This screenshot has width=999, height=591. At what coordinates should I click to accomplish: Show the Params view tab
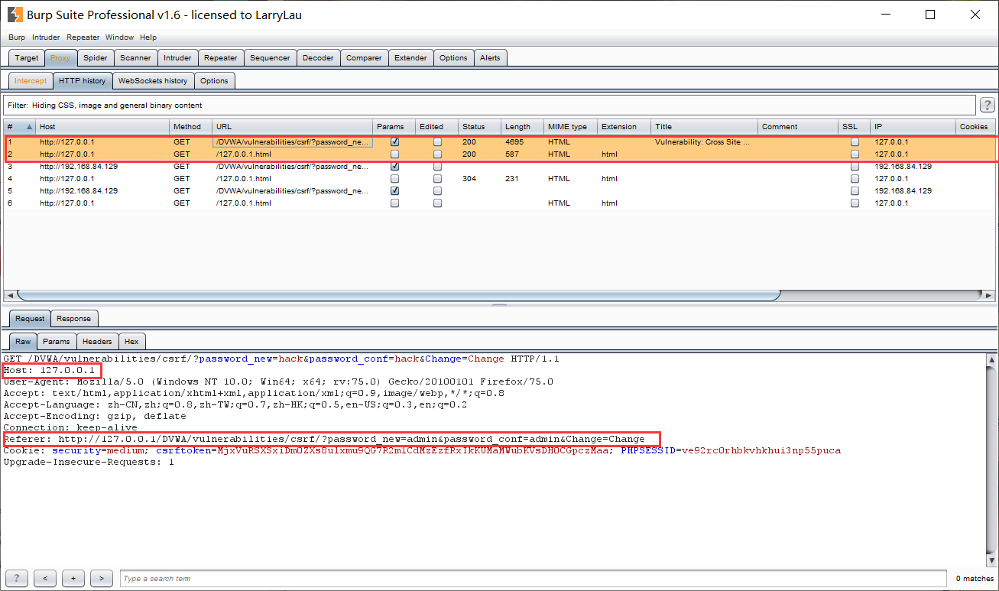coord(56,342)
